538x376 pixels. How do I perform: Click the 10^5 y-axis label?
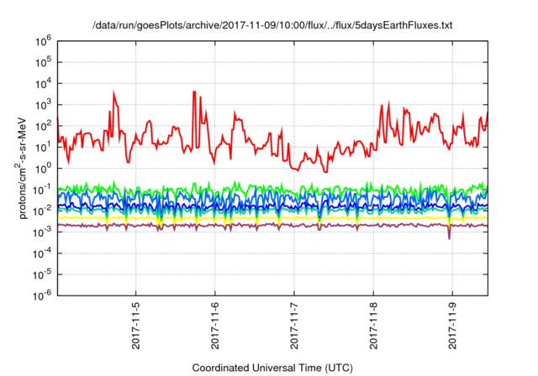43,62
